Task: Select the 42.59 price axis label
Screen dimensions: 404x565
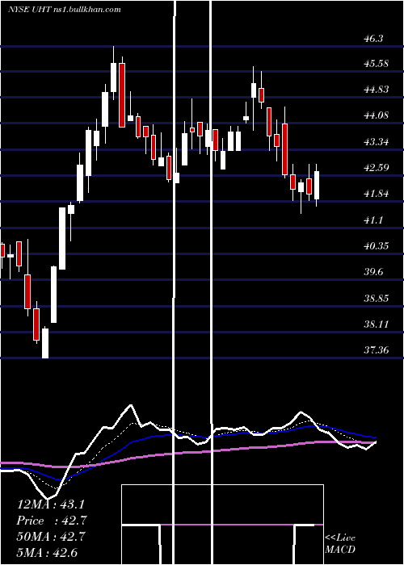Action: pos(377,168)
